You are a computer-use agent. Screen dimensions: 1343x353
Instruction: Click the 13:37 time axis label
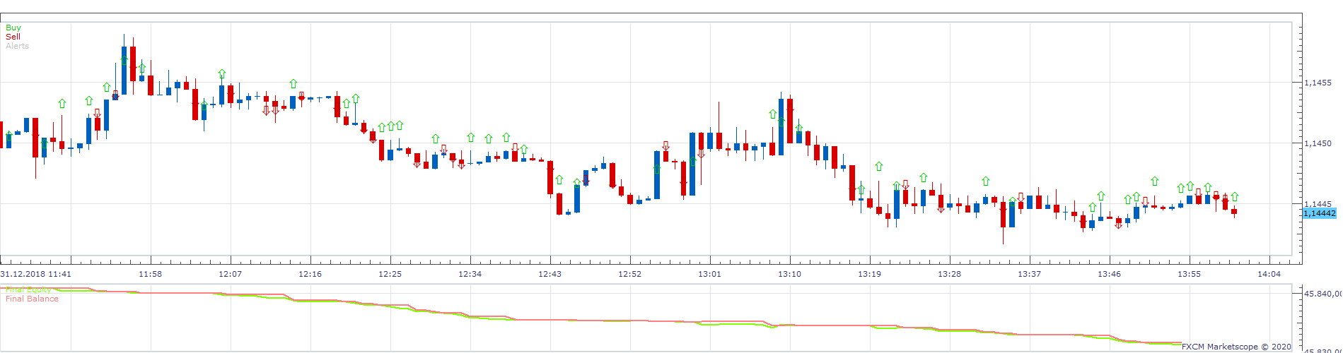pos(1029,274)
